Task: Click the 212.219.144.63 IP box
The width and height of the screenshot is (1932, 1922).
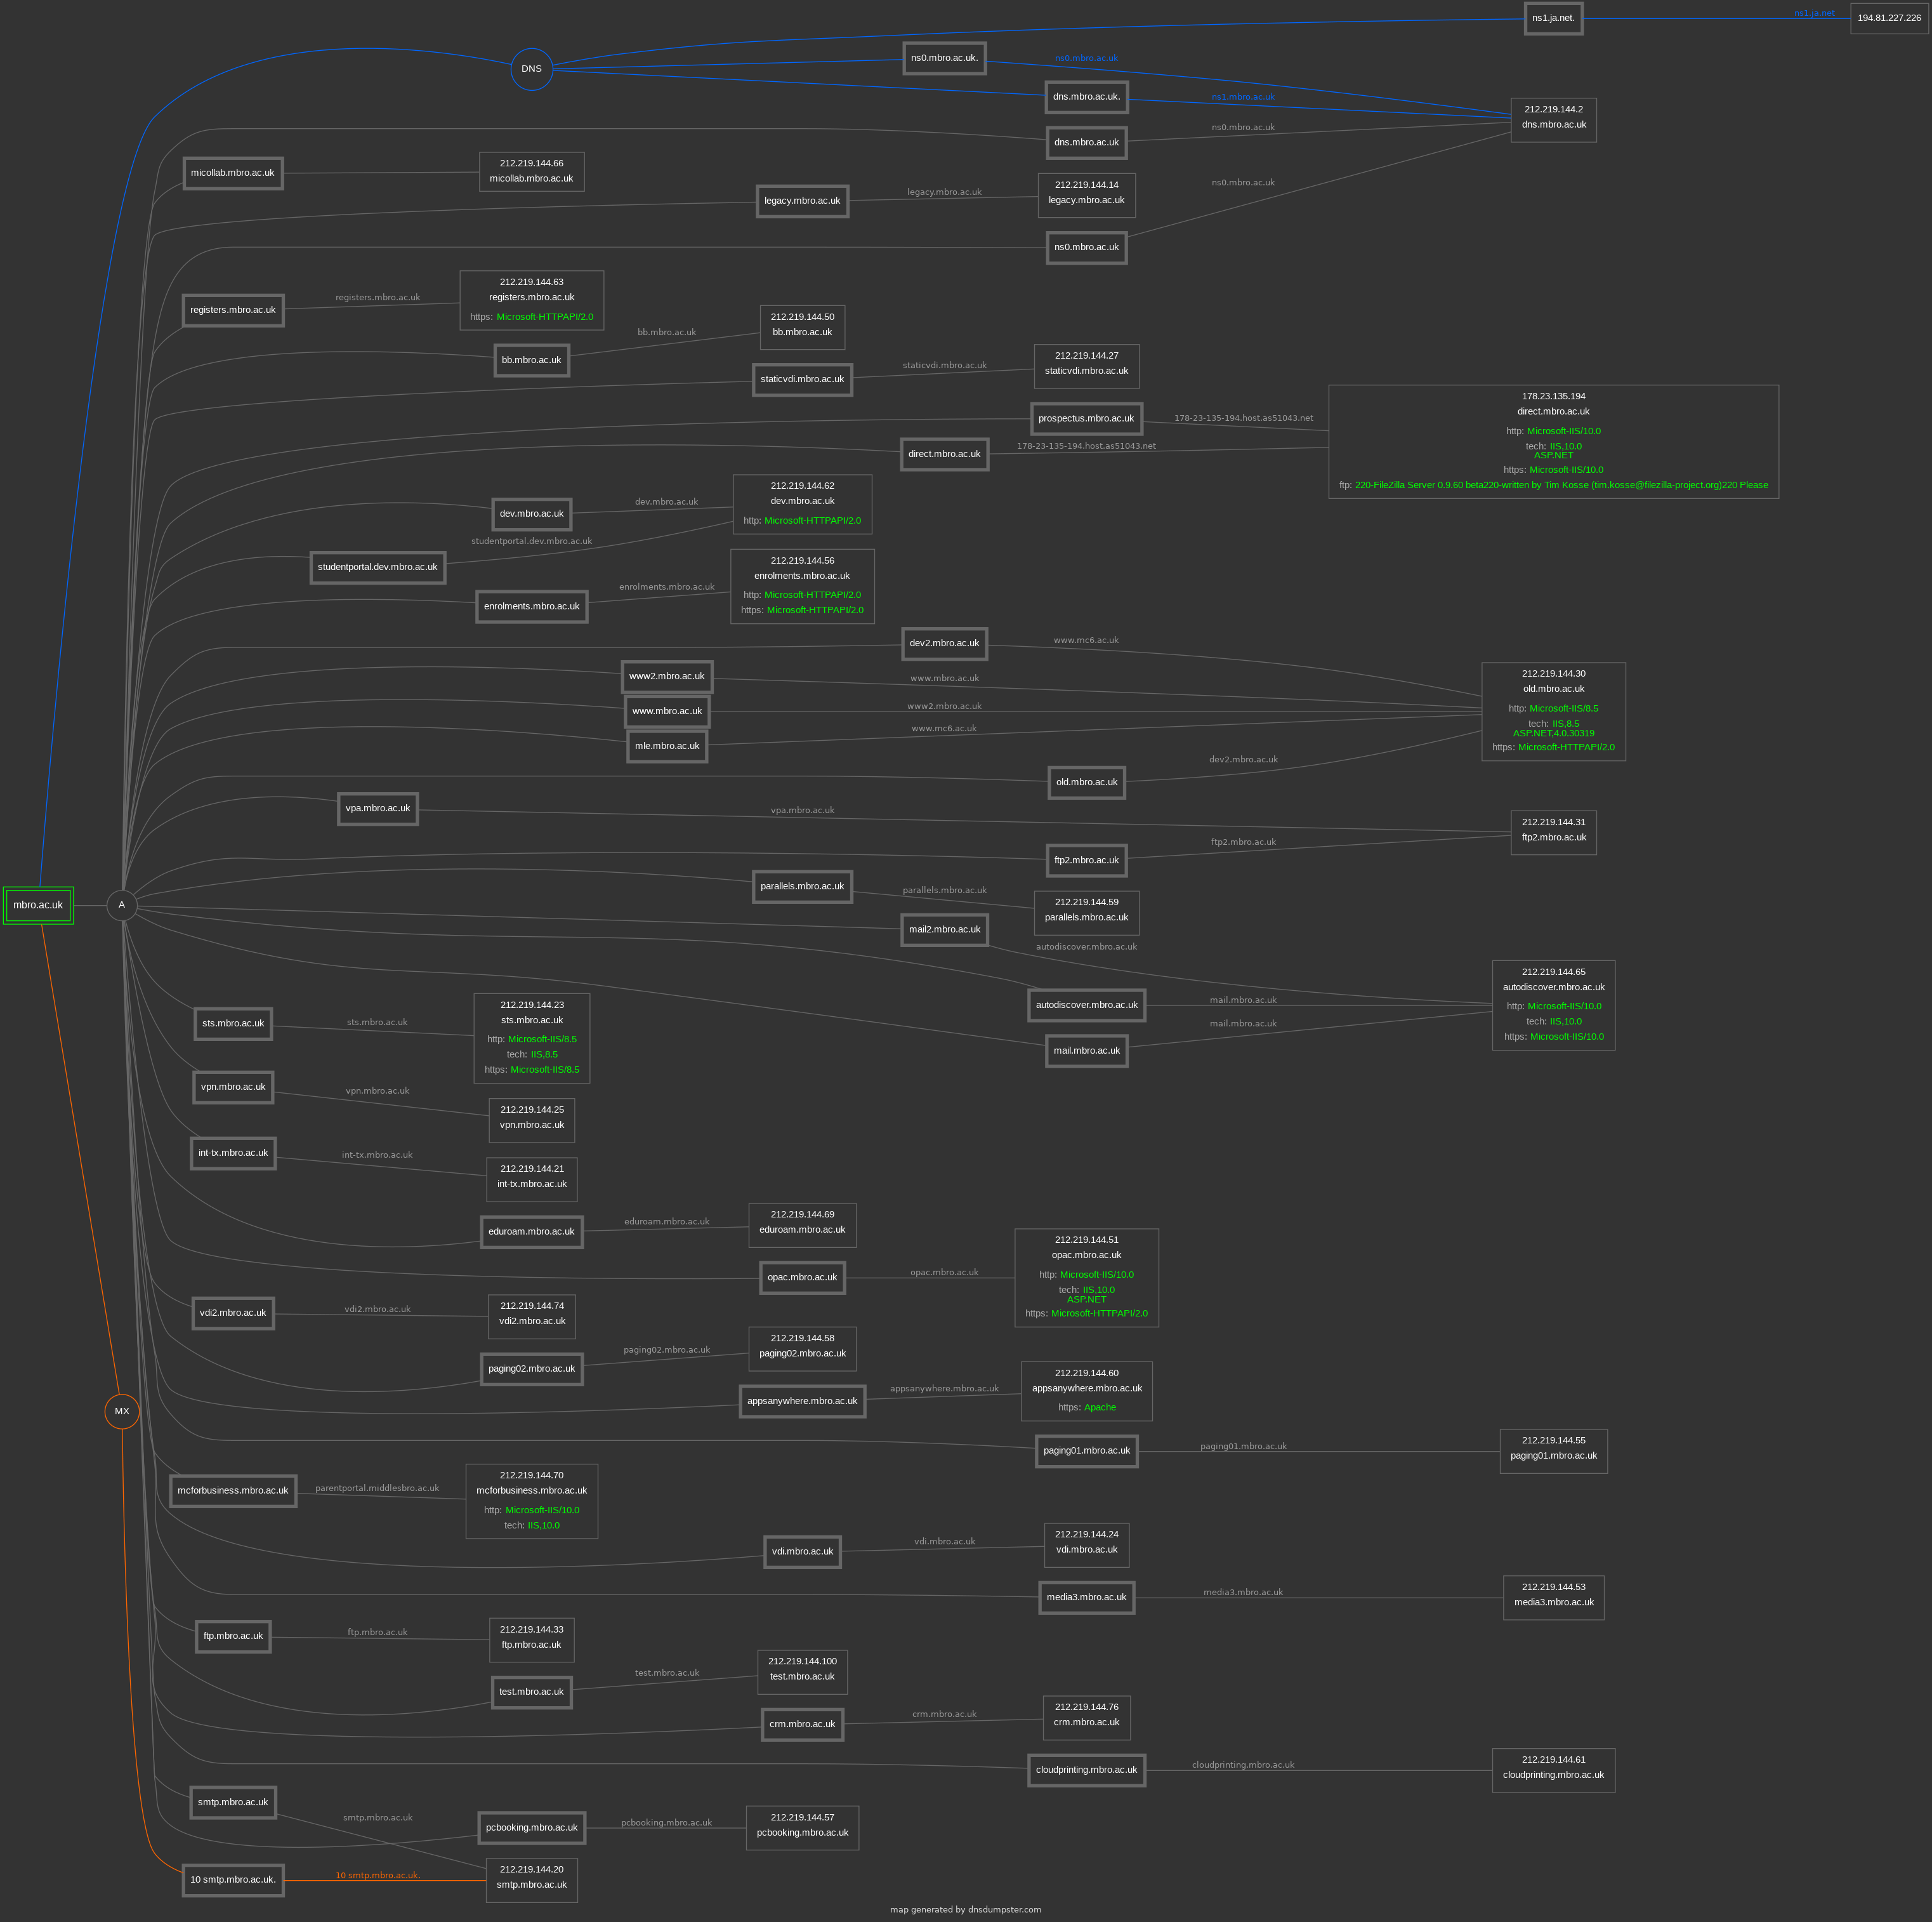Action: 531,300
